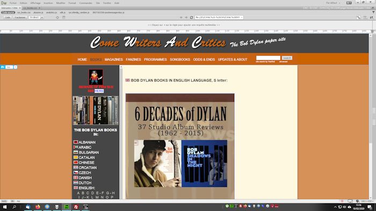Open the Windows Start menu
This screenshot has width=376, height=211.
click(x=4, y=207)
